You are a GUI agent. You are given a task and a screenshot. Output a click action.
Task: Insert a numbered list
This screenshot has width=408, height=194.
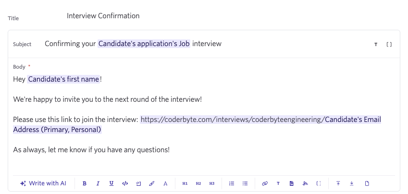pyautogui.click(x=232, y=183)
